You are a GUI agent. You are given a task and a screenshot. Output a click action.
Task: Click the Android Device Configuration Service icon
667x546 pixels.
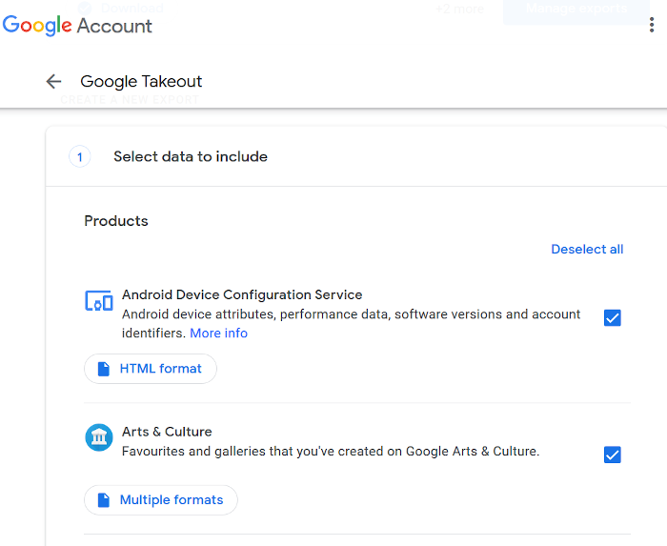coord(99,302)
